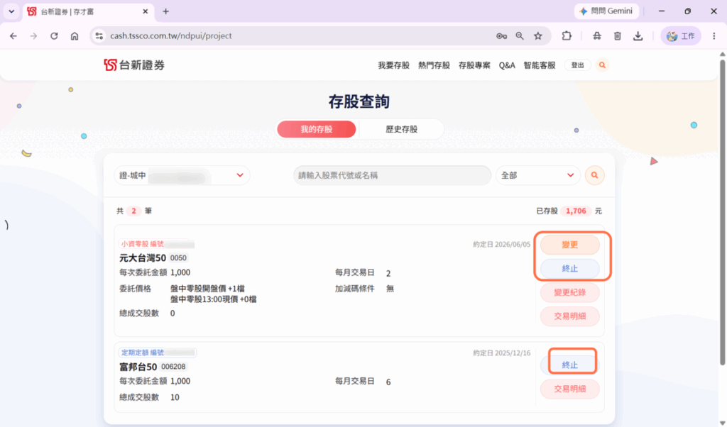Click the 約定日 2025/12/16 text

[x=502, y=353]
